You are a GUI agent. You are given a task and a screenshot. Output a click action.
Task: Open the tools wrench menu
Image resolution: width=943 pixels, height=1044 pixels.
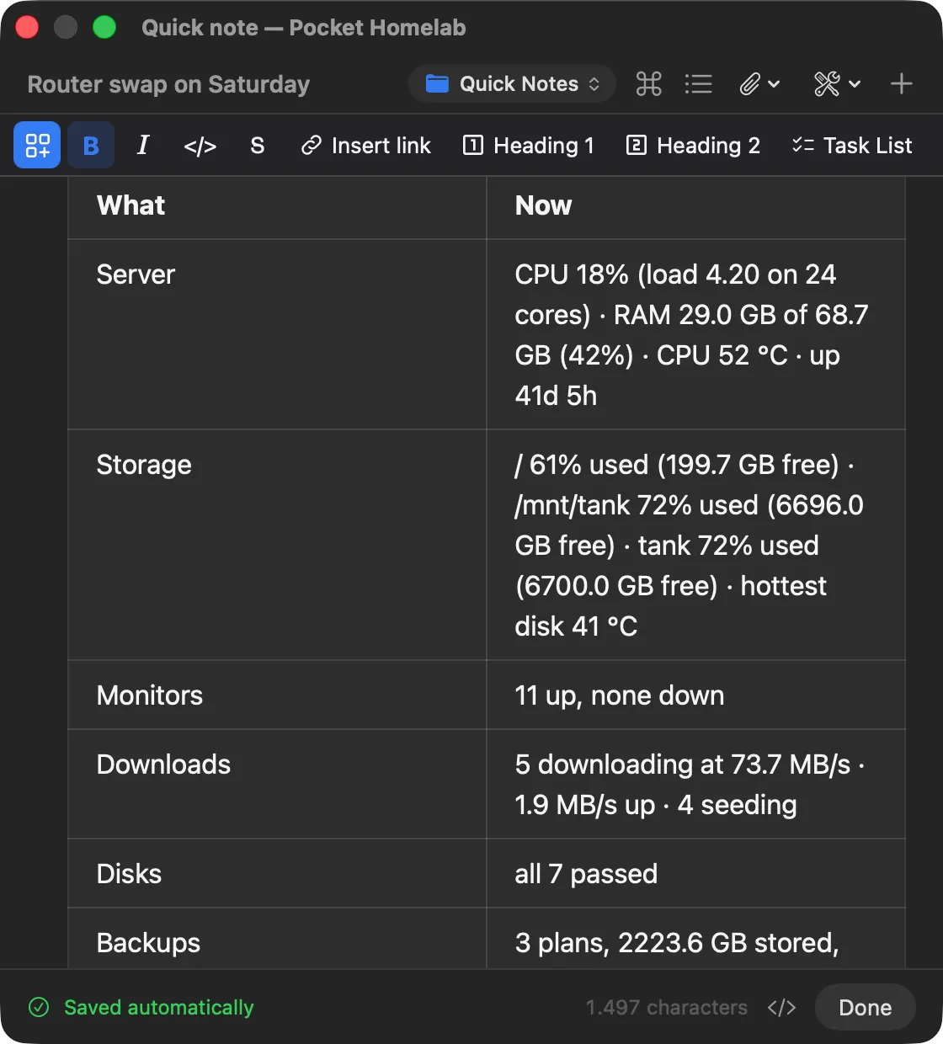pyautogui.click(x=837, y=84)
